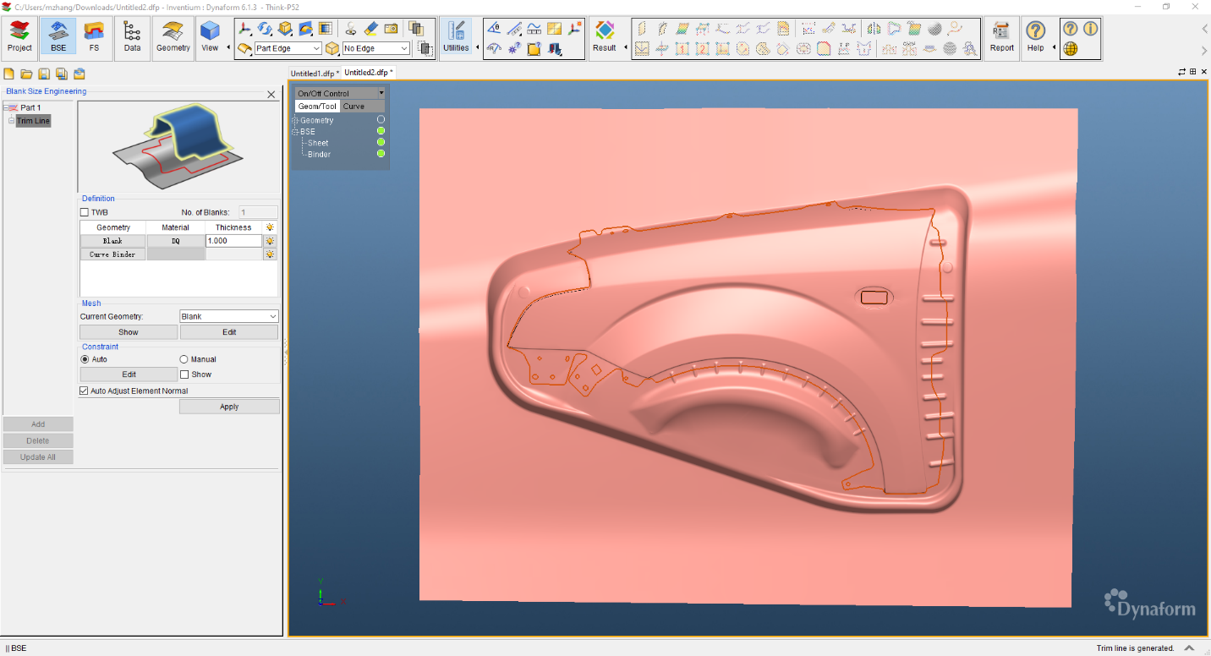Uncheck Auto Adjust Element Normal
The image size is (1211, 656).
(83, 390)
